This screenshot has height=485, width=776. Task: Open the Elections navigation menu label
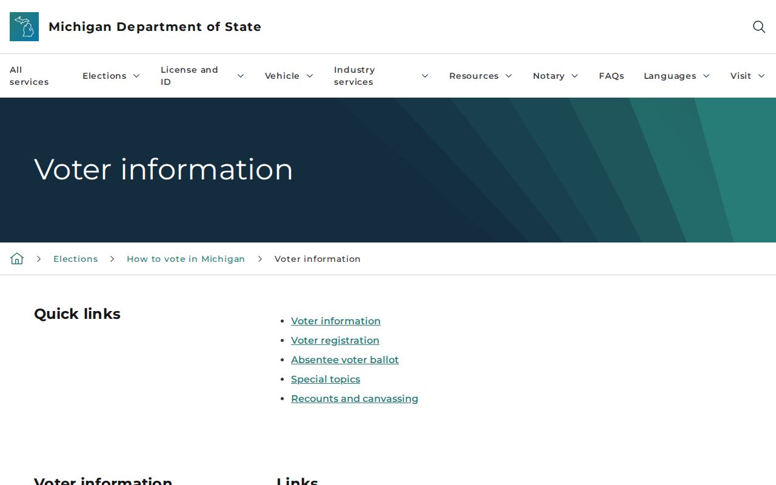point(104,76)
